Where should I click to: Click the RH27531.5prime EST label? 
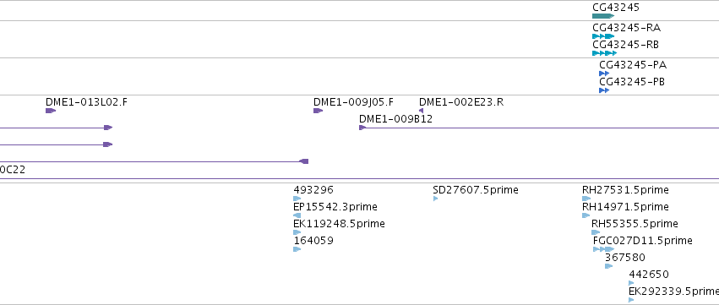625,190
